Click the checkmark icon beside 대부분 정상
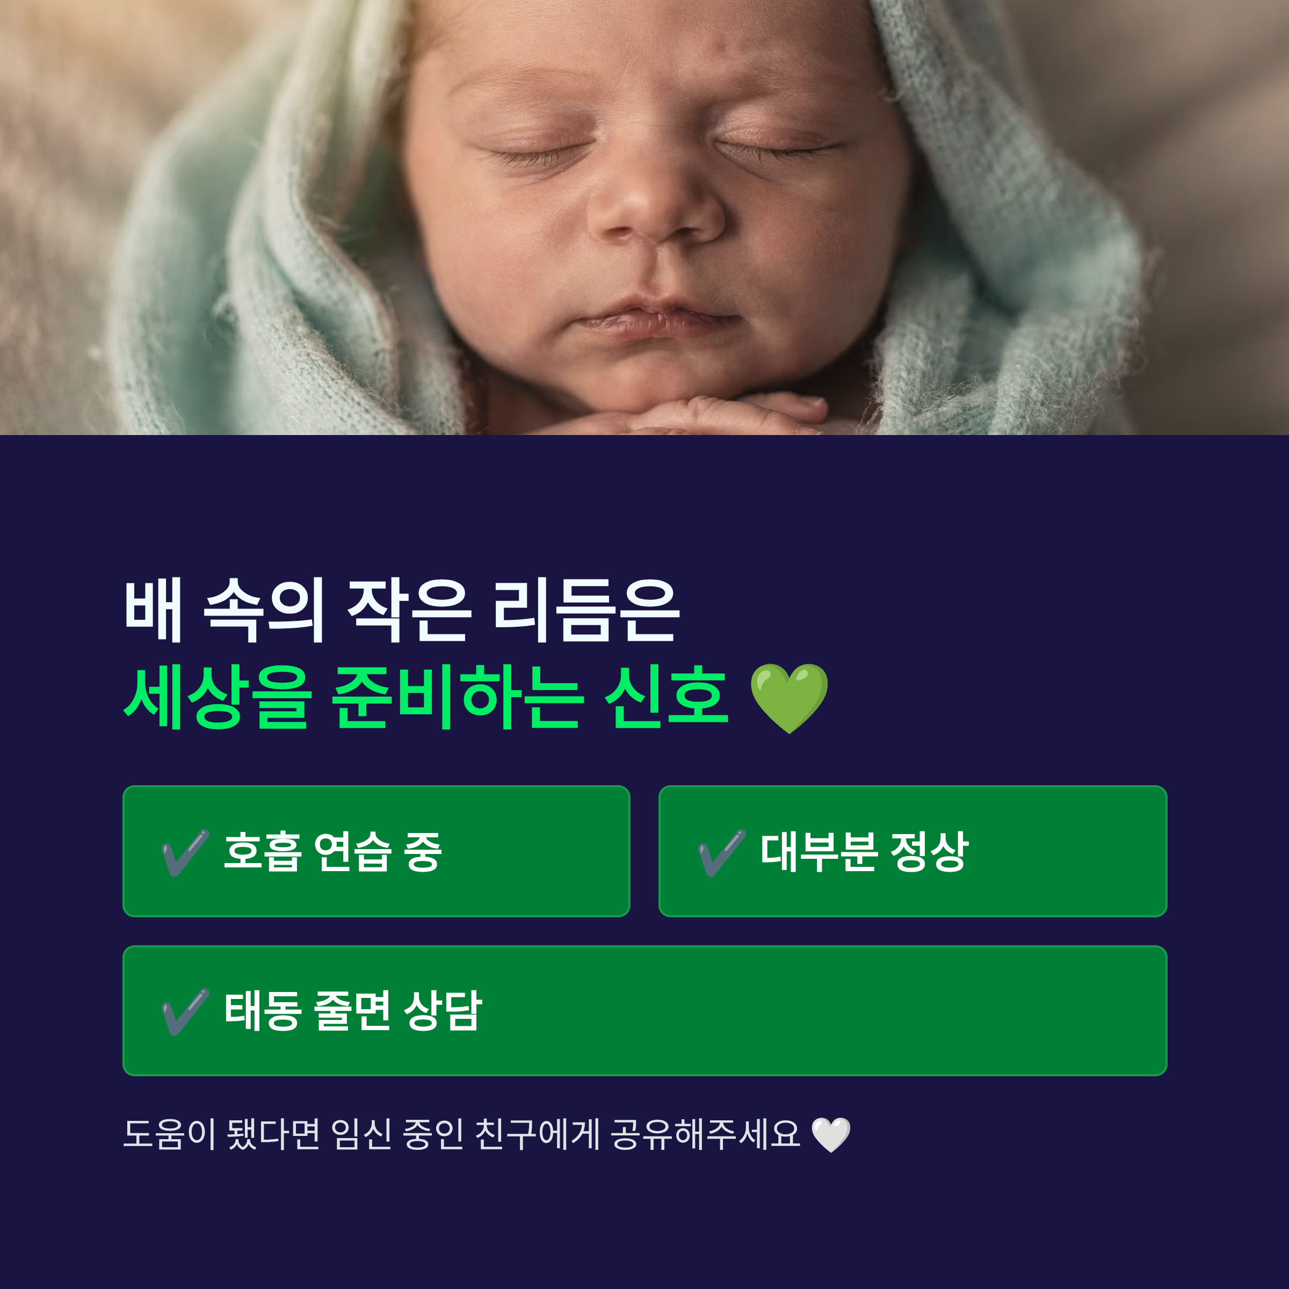 click(722, 853)
